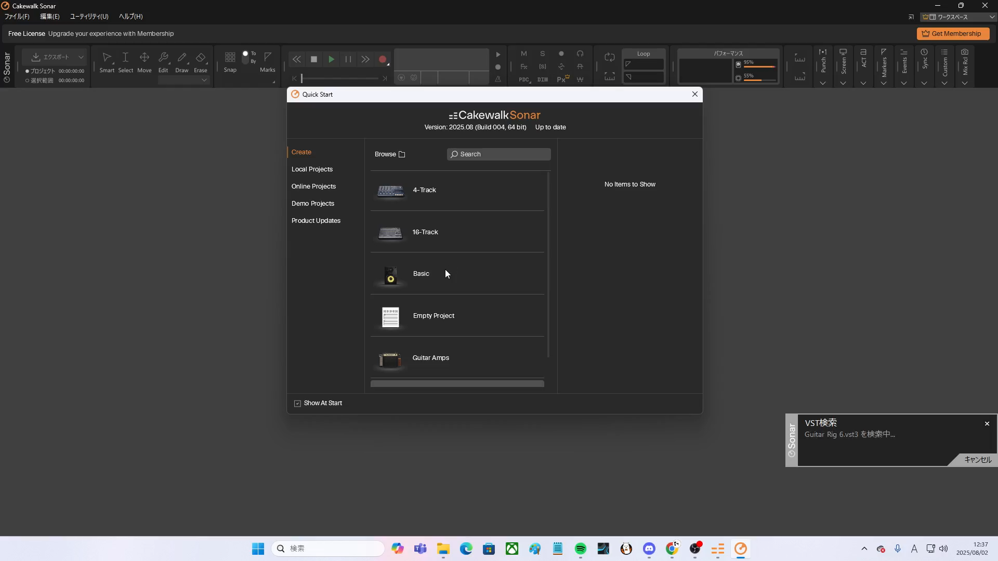Viewport: 998px width, 561px height.
Task: Select the Erase tool
Action: coord(201,62)
